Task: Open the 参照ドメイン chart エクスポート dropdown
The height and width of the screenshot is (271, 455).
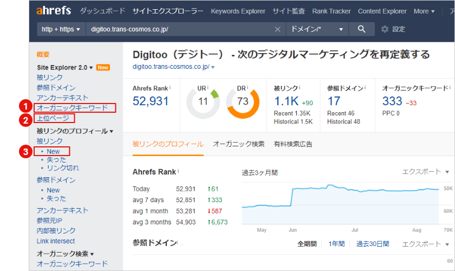Action: tap(425, 244)
